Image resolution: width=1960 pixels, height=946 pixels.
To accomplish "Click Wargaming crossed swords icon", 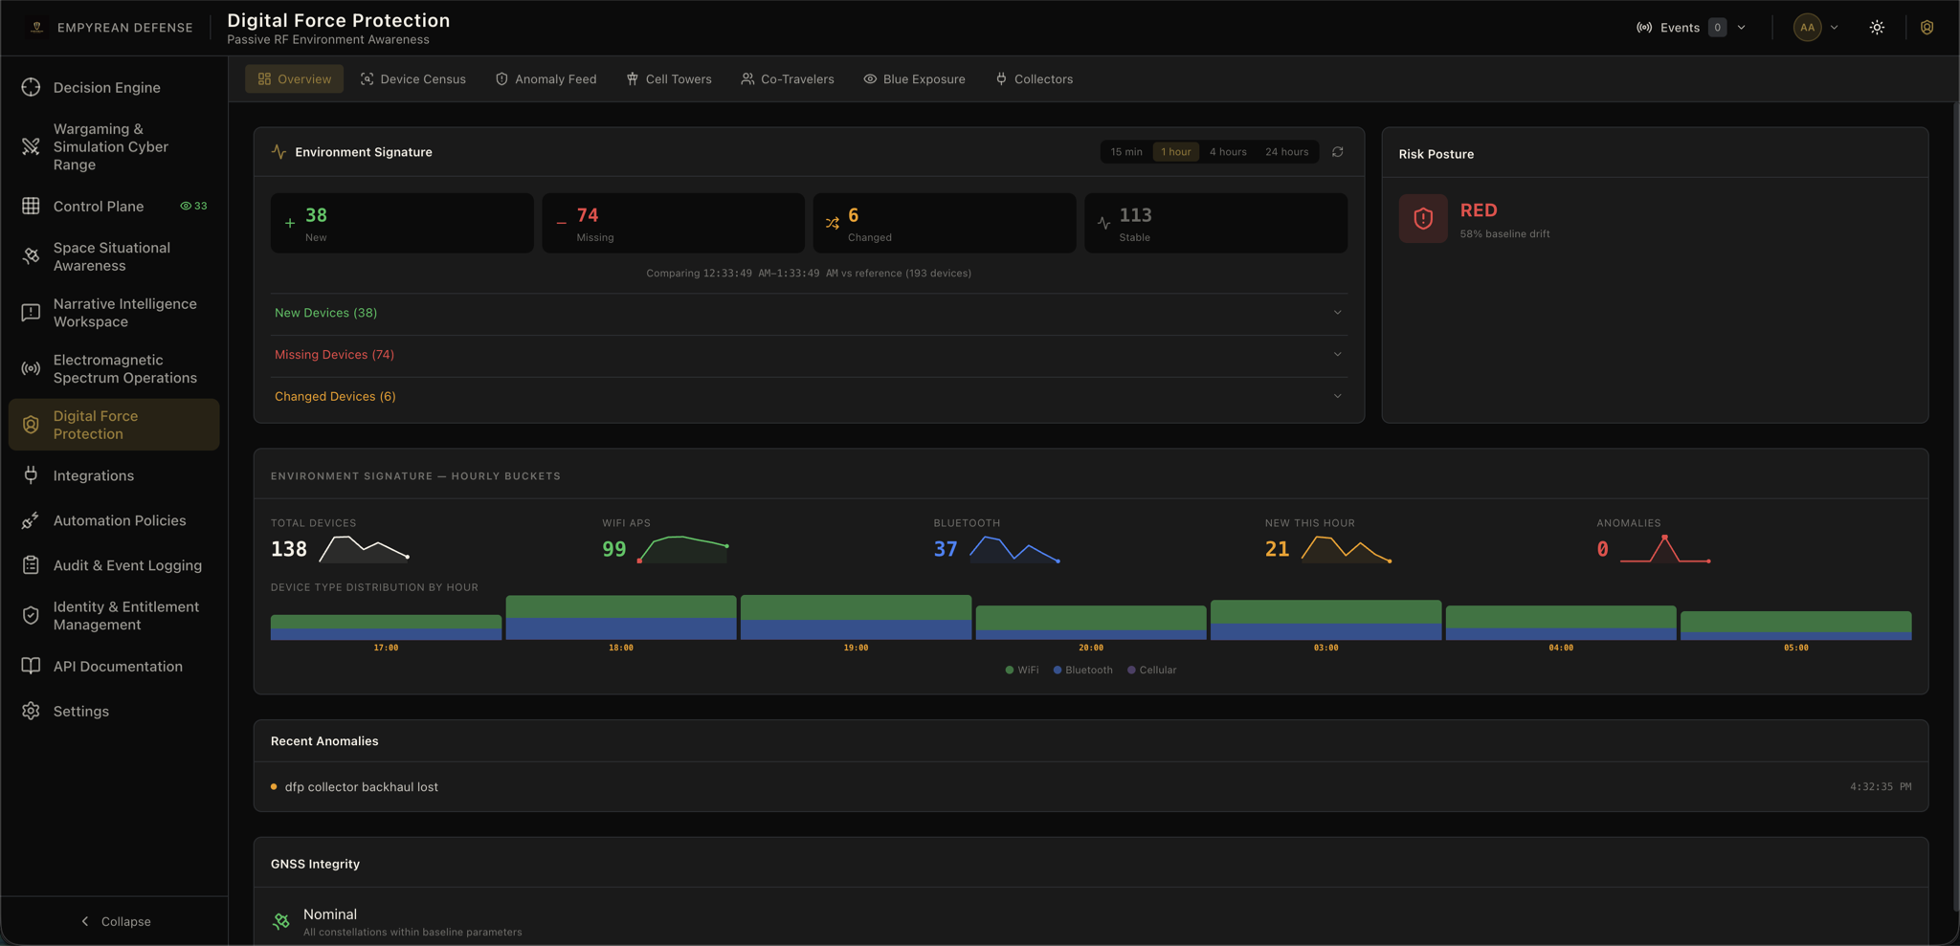I will click(x=31, y=146).
